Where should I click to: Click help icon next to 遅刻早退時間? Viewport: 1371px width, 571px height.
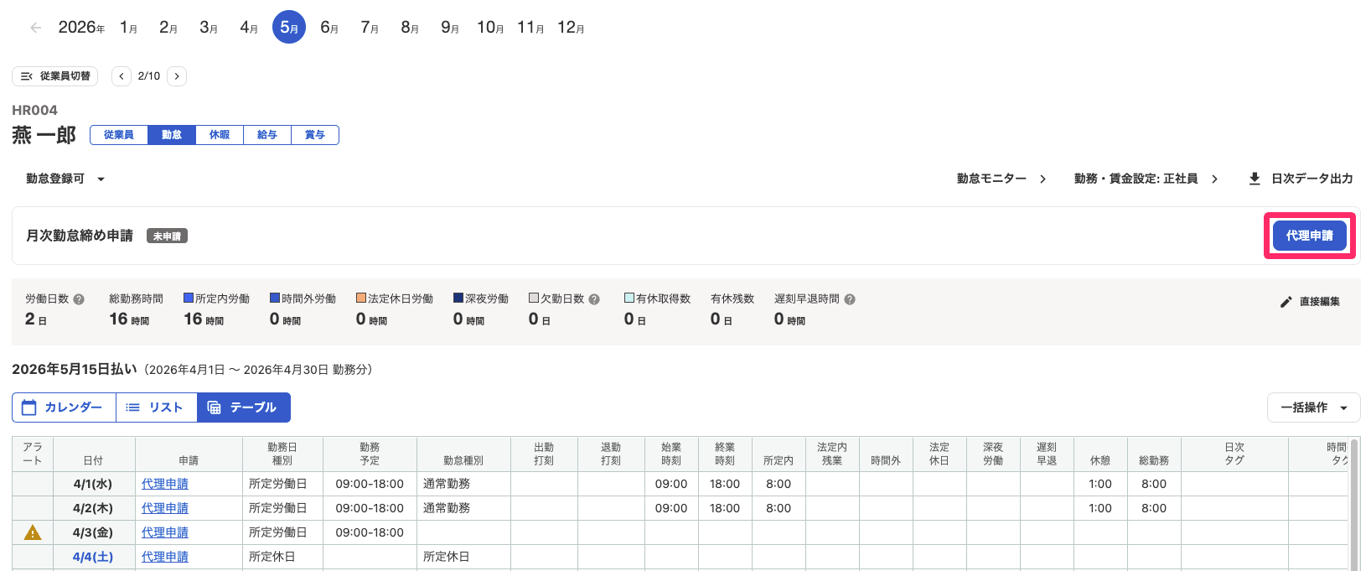coord(850,299)
